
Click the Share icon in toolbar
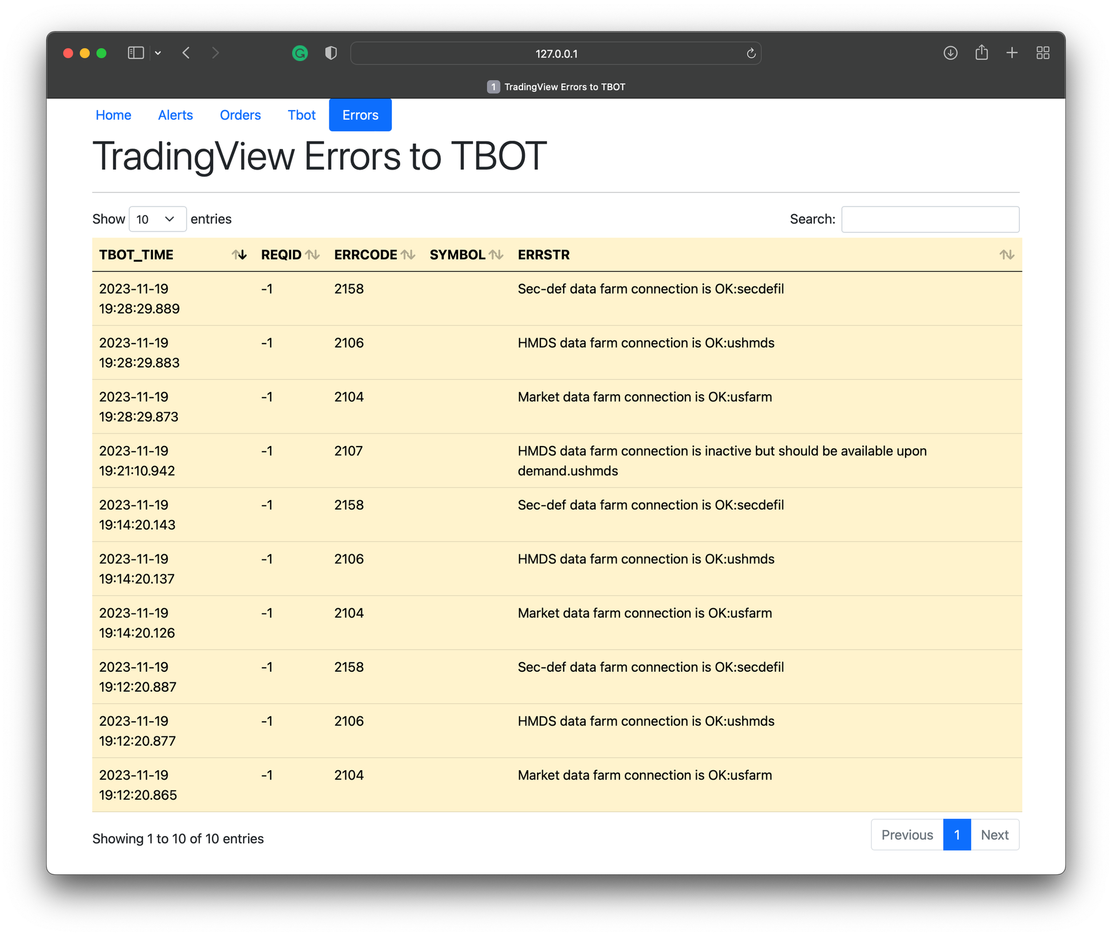pos(981,53)
